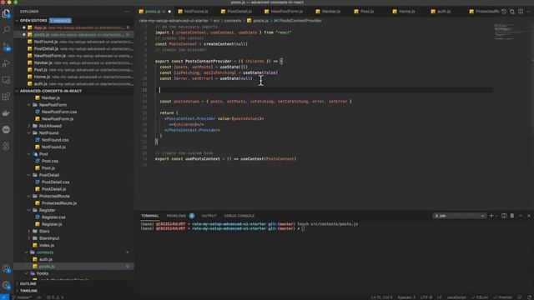The width and height of the screenshot is (534, 300).
Task: Open the Remote Explorer view
Action: pyautogui.click(x=6, y=80)
